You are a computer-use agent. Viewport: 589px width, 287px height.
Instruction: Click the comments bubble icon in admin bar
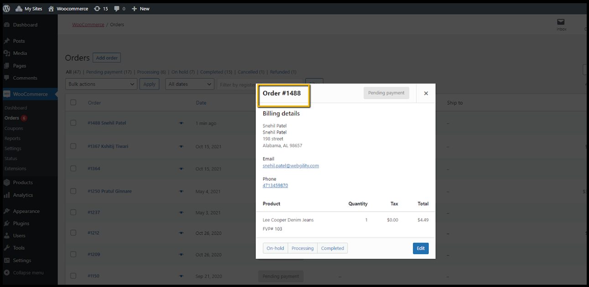(117, 9)
